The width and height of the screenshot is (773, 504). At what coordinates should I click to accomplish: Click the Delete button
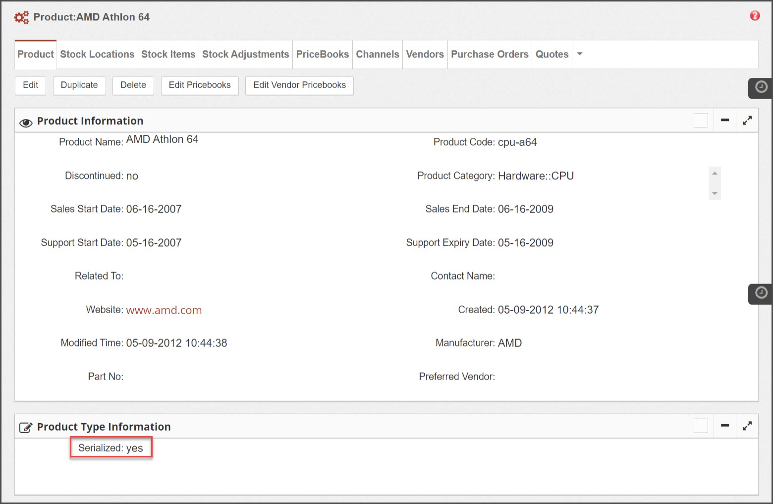coord(133,85)
